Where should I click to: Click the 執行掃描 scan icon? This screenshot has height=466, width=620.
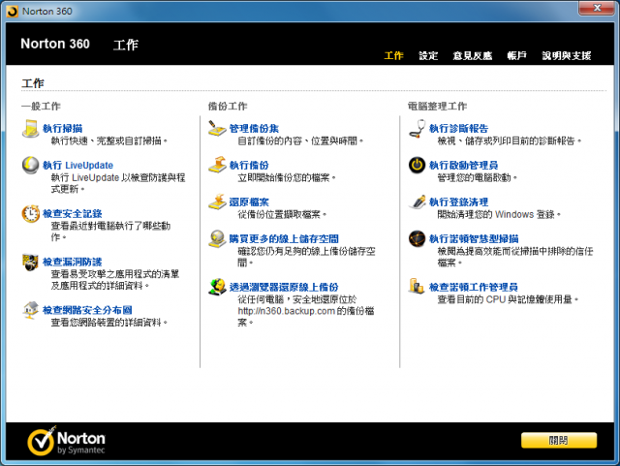click(30, 129)
